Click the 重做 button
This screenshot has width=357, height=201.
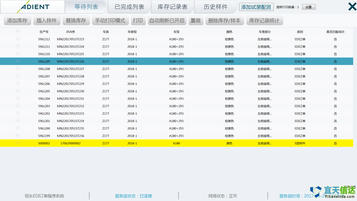point(196,21)
